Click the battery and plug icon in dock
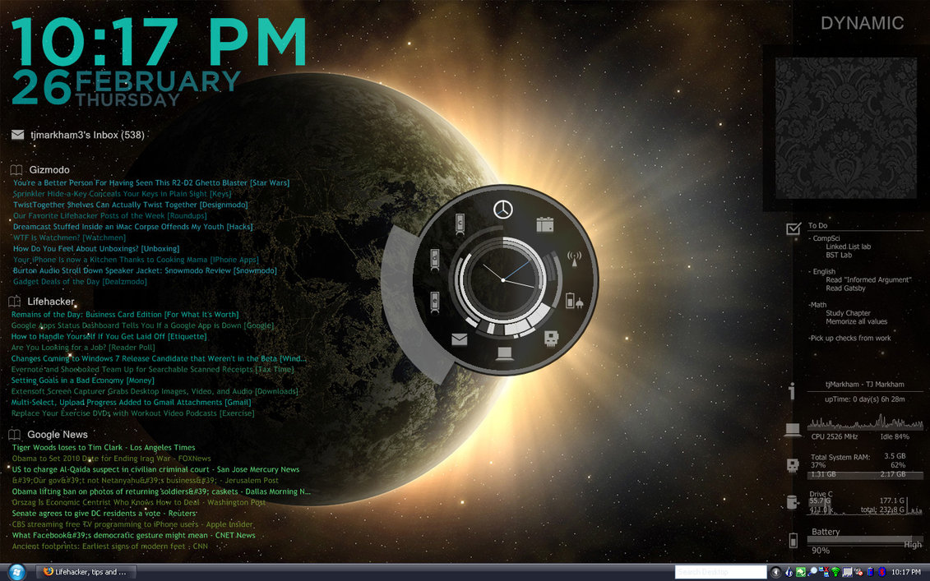 click(575, 301)
